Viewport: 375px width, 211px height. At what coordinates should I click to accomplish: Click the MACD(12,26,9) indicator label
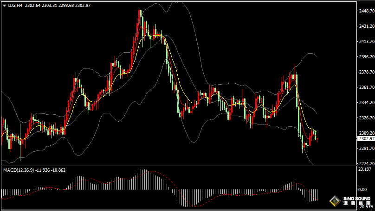pyautogui.click(x=19, y=170)
